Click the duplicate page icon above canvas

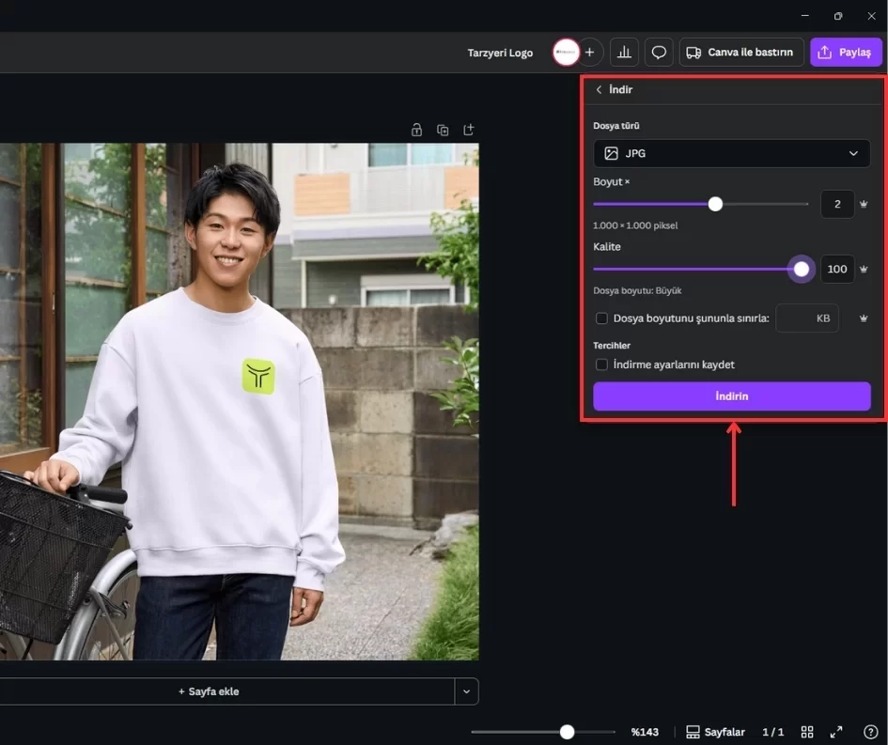(x=443, y=130)
